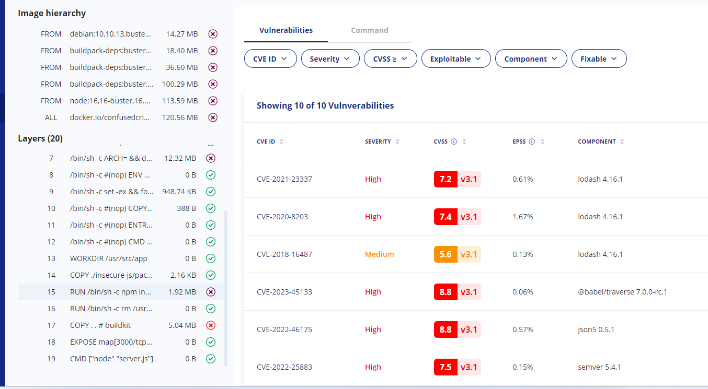This screenshot has height=389, width=708.
Task: Click the CVSS info icon in column header
Action: coord(454,142)
